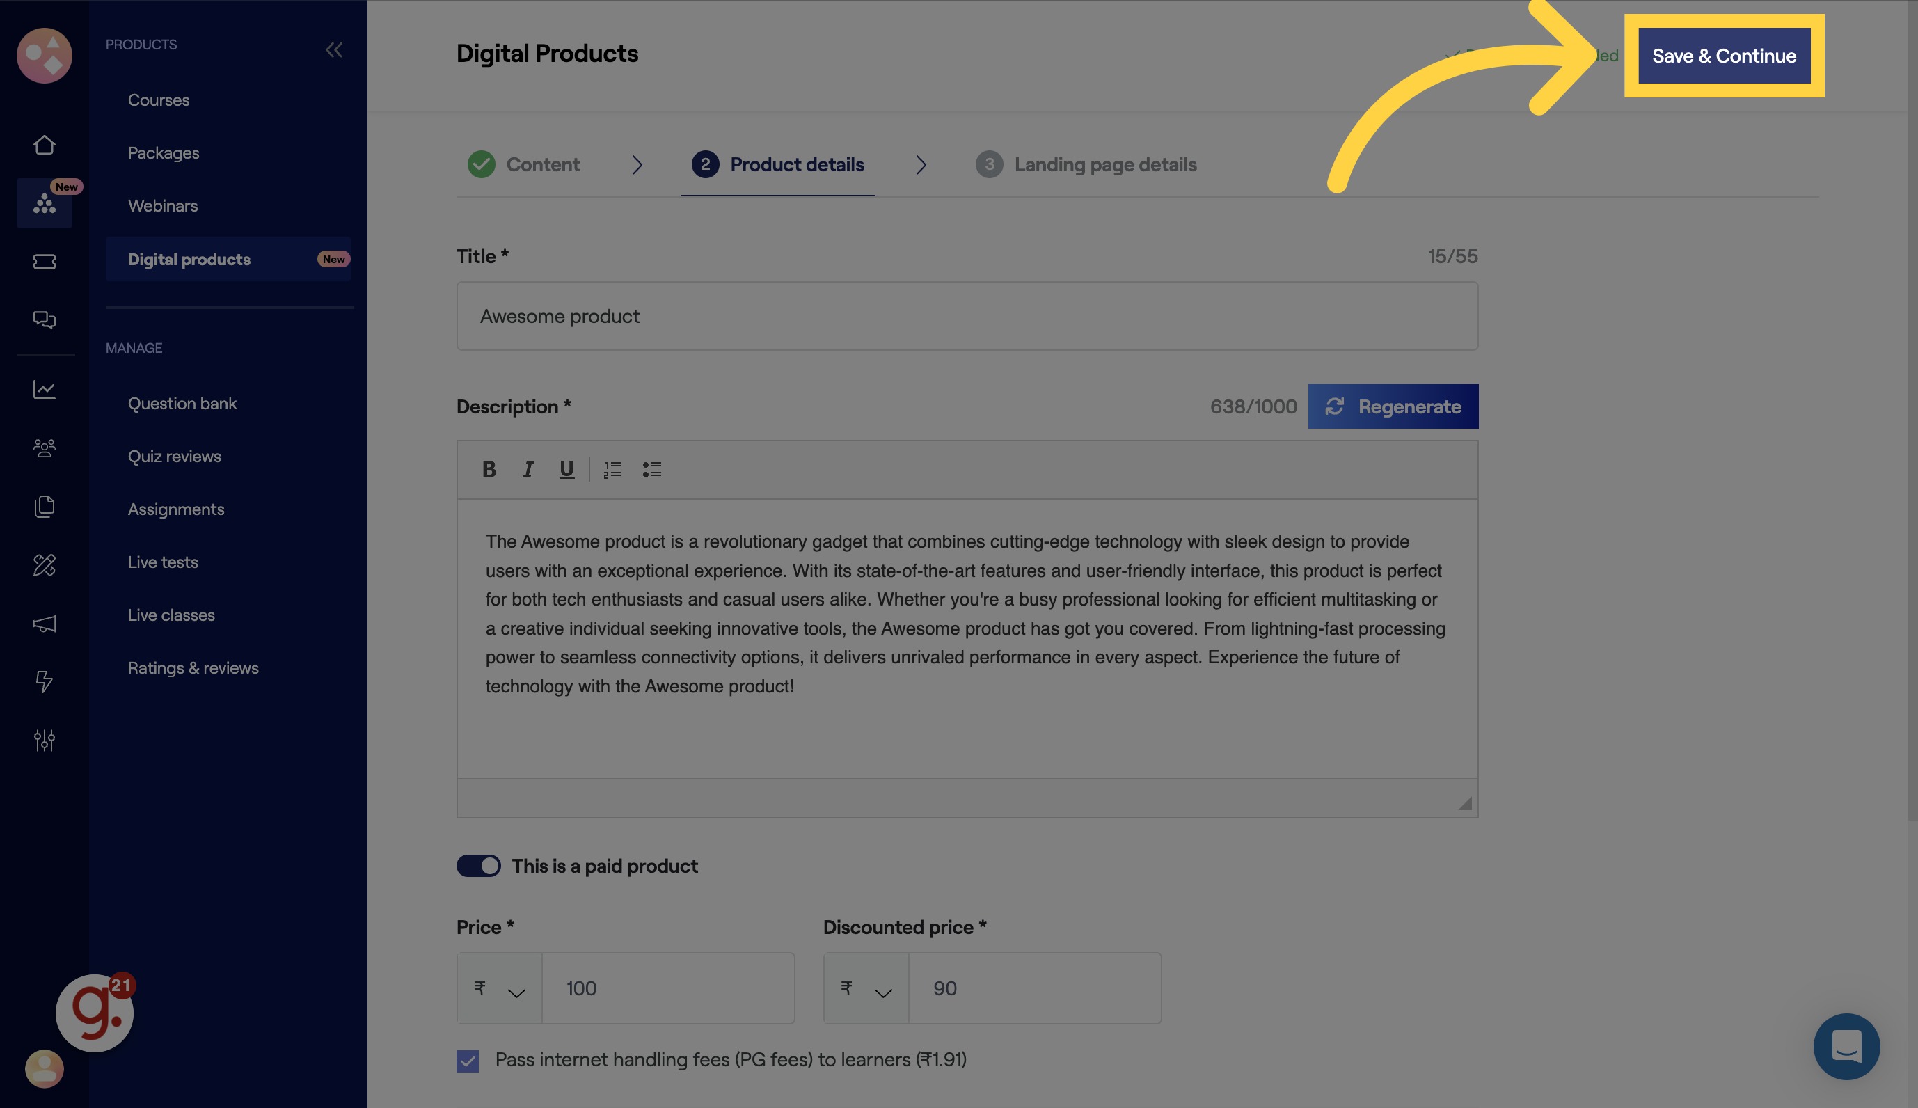Screen dimensions: 1918x1108
Task: Click the Bold formatting icon
Action: coord(489,470)
